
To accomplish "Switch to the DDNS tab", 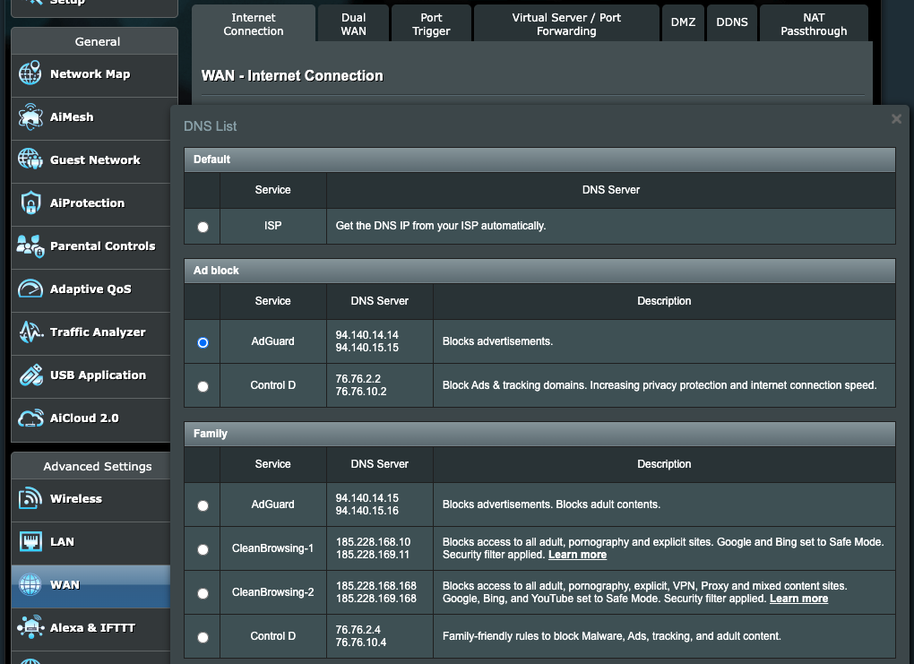I will 731,22.
